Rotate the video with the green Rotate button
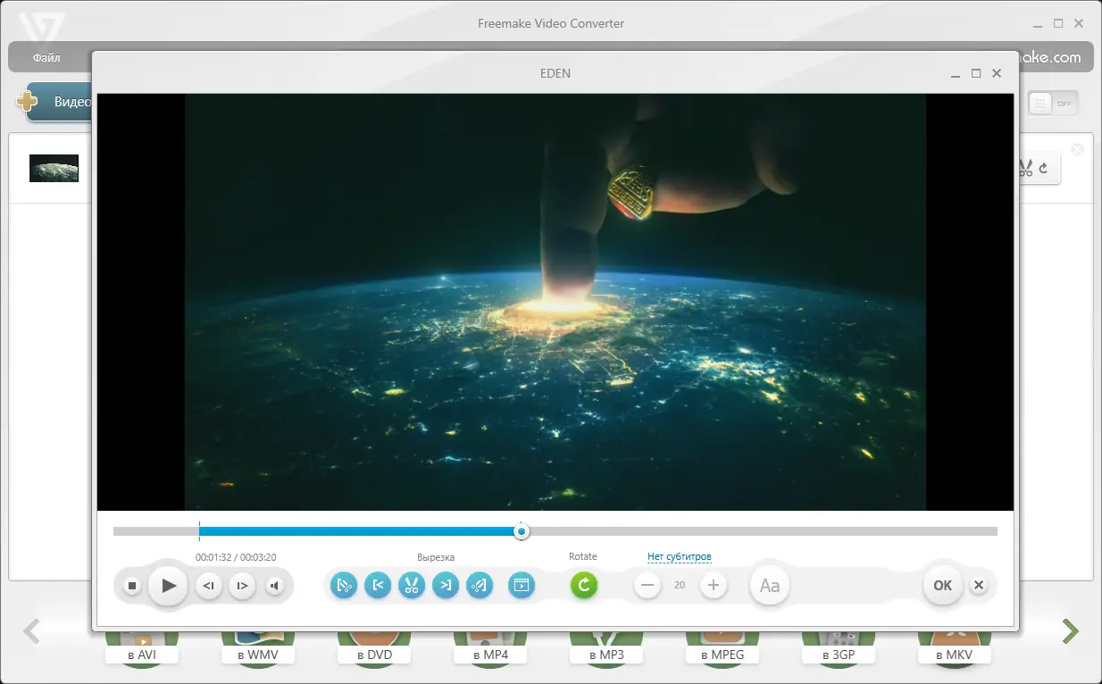 pos(583,585)
